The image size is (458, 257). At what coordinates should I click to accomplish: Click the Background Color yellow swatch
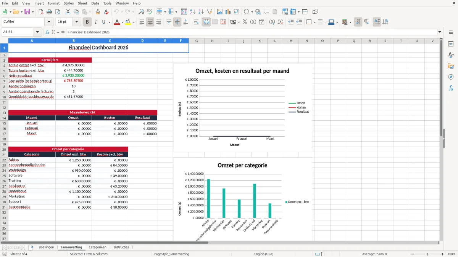point(128,22)
